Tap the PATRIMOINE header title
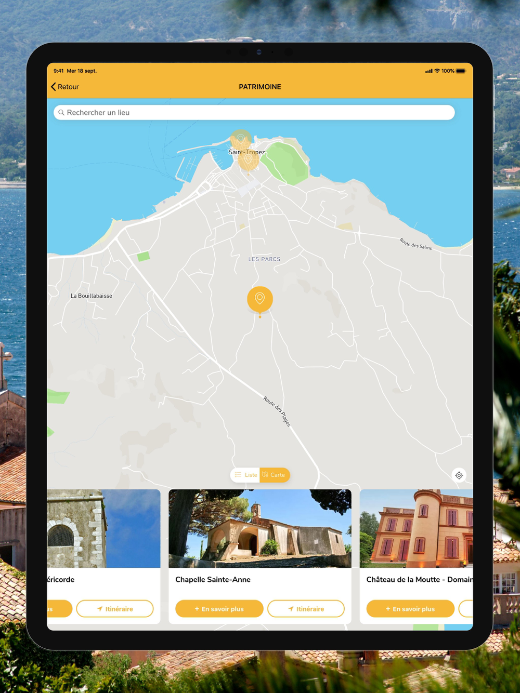Viewport: 520px width, 693px height. click(x=260, y=87)
